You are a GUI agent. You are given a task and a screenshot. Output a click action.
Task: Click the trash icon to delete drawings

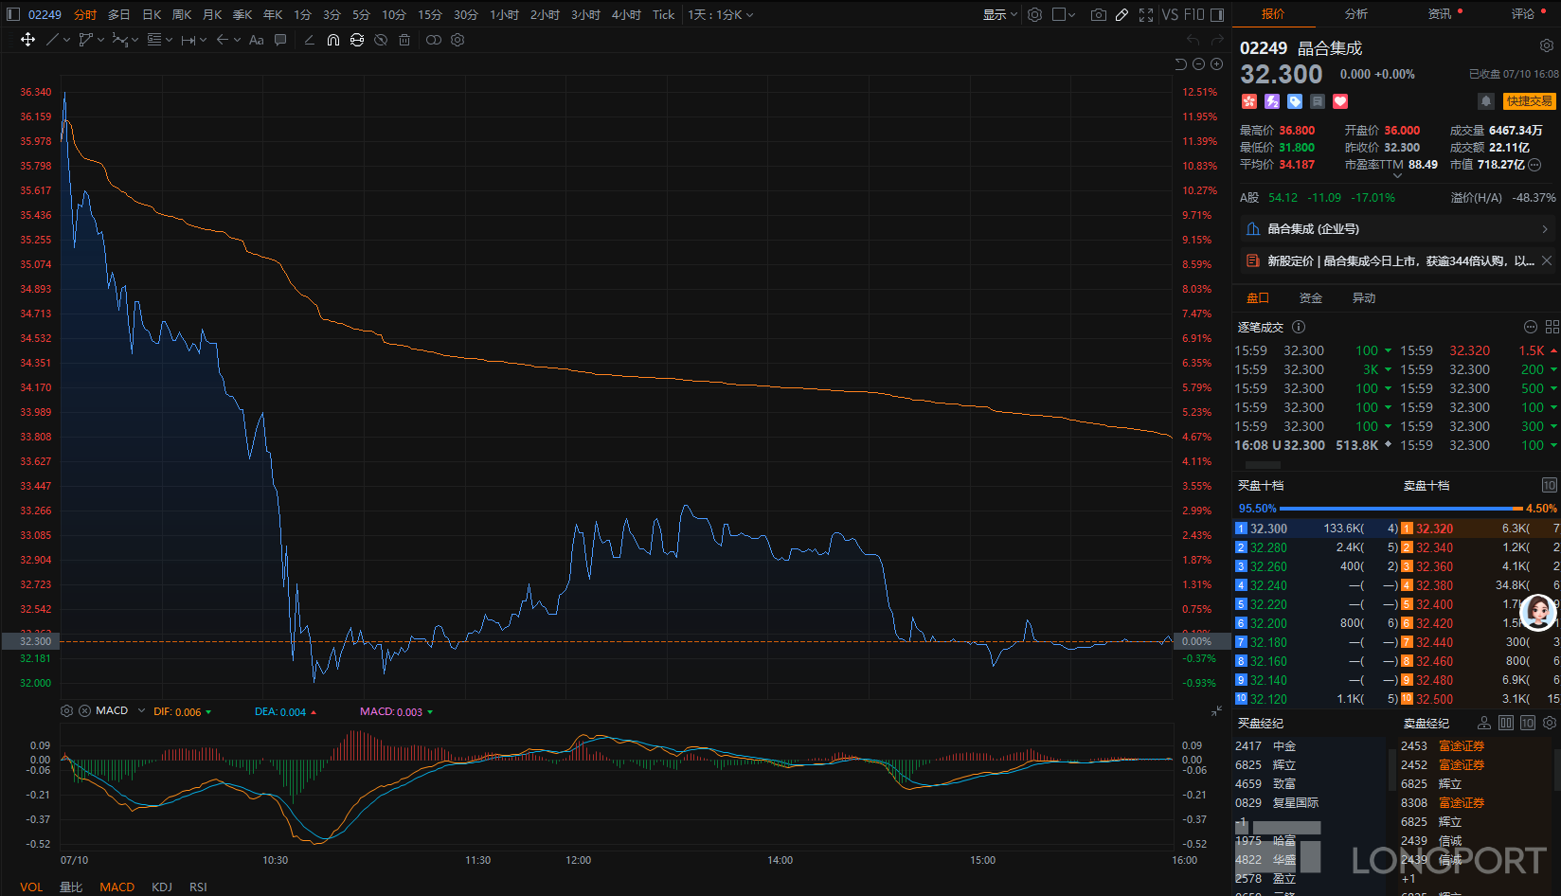tap(404, 40)
